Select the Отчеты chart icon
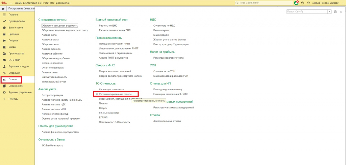Image resolution: width=346 pixels, height=165 pixels. click(x=4, y=79)
